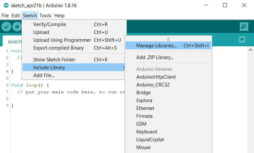The width and height of the screenshot is (254, 153).
Task: Choose Show Sketch Folder
Action: pyautogui.click(x=74, y=60)
